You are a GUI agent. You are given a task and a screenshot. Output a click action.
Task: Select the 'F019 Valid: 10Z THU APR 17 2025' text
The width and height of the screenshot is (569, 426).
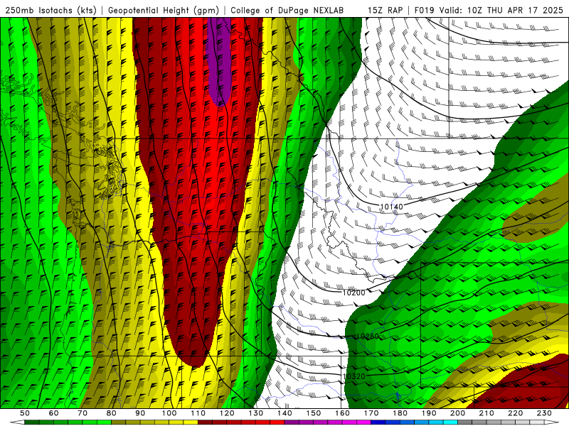pos(489,10)
